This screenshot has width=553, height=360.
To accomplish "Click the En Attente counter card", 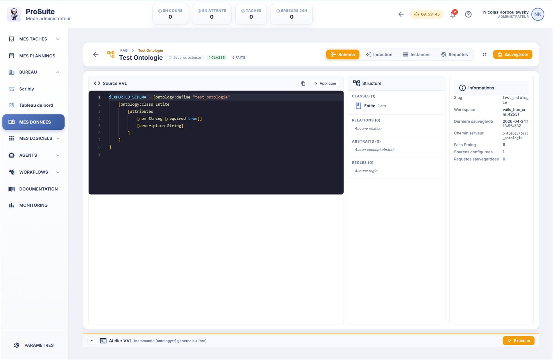I will click(212, 14).
